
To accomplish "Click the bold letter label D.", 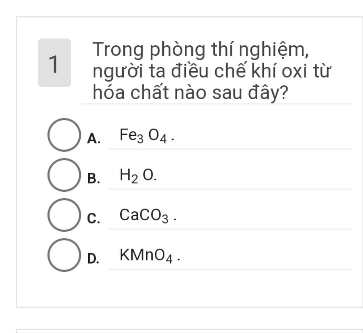I will click(x=93, y=259).
